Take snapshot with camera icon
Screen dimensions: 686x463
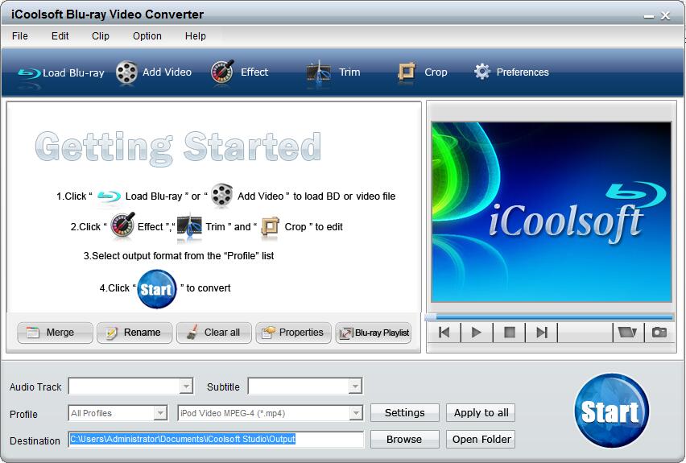point(659,333)
